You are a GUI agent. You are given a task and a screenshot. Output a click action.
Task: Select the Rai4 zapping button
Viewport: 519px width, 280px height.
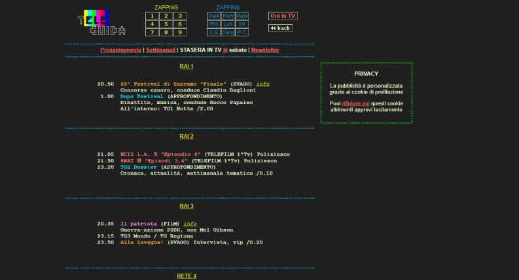(213, 16)
